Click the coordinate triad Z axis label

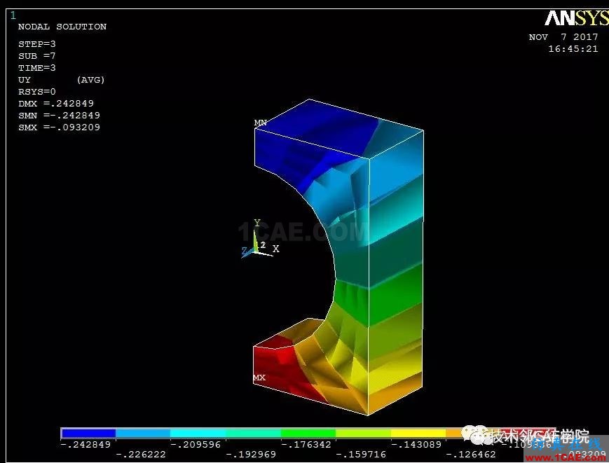(245, 251)
